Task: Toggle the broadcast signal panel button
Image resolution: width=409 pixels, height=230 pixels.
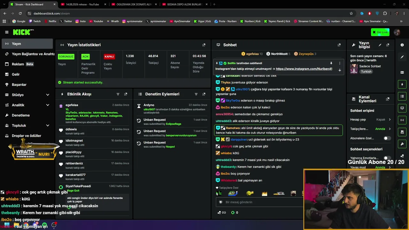Action: (x=402, y=120)
